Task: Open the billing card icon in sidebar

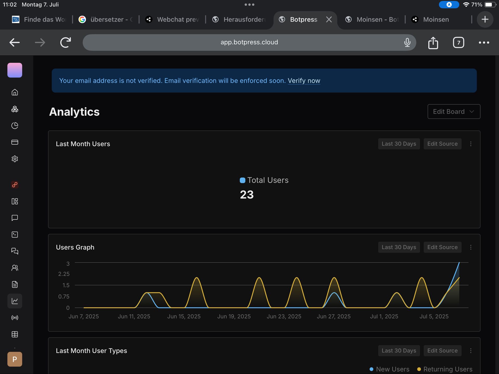Action: coord(15,142)
